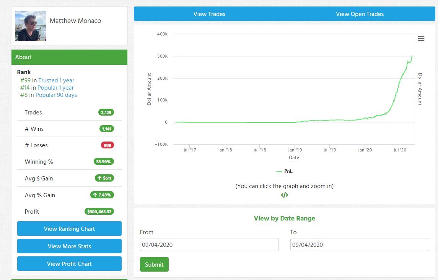438x280 pixels.
Task: Click the View Ranking Chart button
Action: click(69, 229)
